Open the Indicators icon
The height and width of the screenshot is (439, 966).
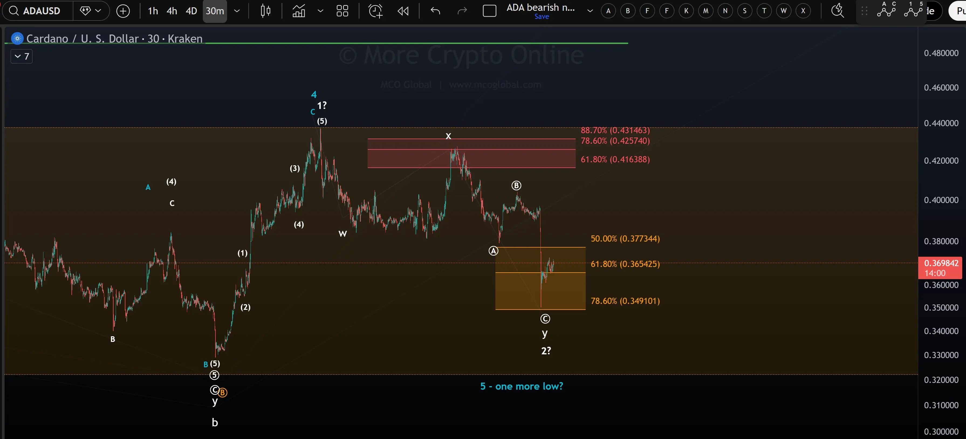299,11
